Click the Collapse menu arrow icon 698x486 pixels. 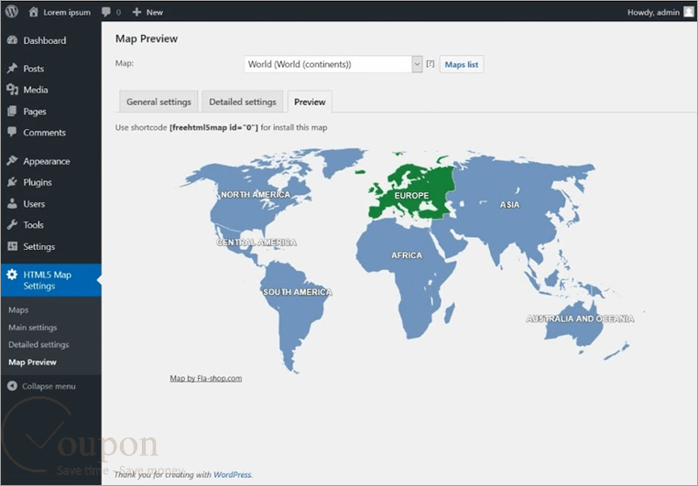click(12, 386)
